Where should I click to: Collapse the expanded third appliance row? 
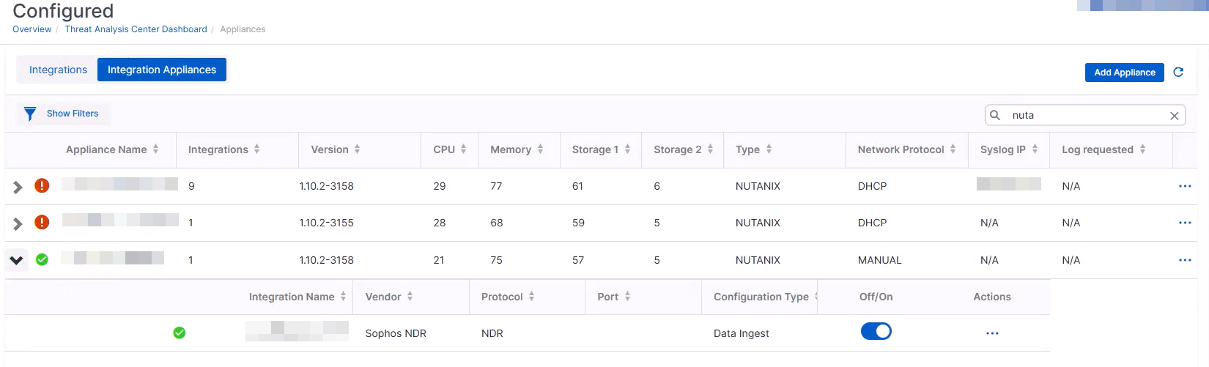(17, 260)
